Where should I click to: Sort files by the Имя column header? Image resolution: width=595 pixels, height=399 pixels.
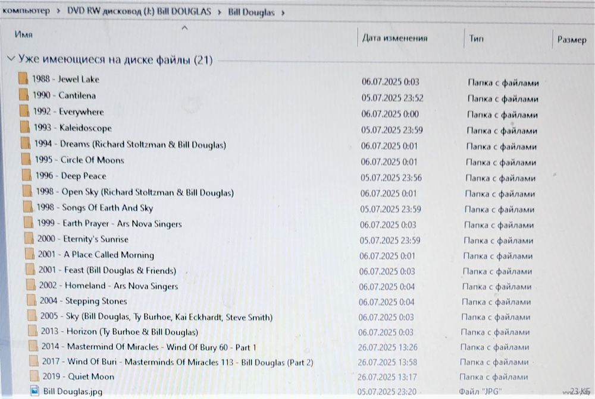(24, 34)
